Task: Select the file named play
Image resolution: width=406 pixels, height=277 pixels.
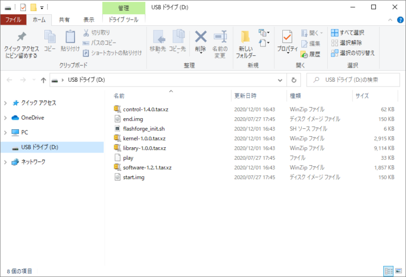Action: pos(128,158)
